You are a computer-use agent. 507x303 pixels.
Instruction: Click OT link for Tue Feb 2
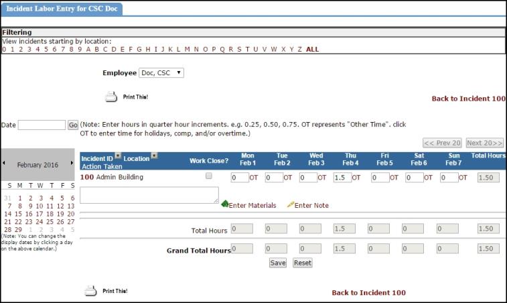click(x=288, y=178)
